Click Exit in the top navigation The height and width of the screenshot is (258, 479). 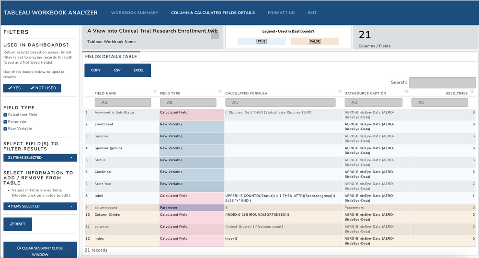312,13
